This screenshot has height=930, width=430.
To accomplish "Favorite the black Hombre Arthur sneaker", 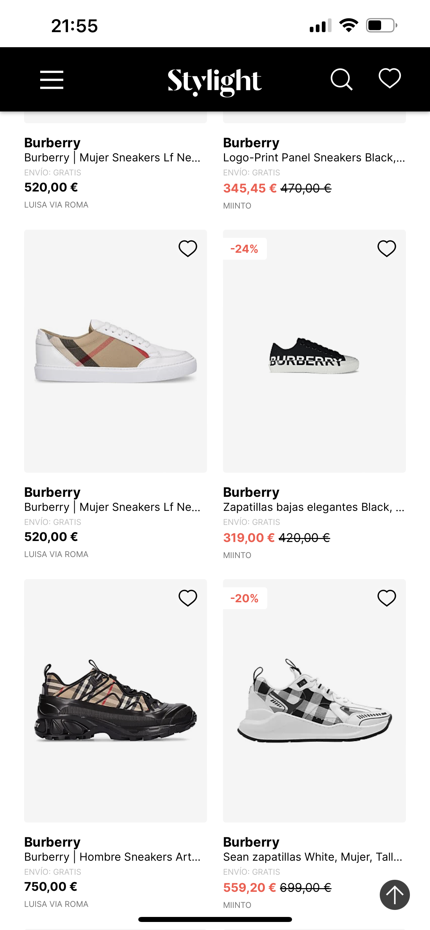I will [188, 599].
